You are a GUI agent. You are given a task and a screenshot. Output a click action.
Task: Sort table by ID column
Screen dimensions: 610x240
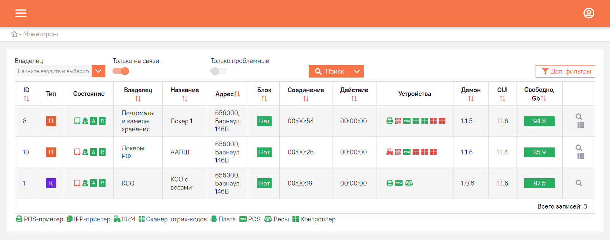26,99
